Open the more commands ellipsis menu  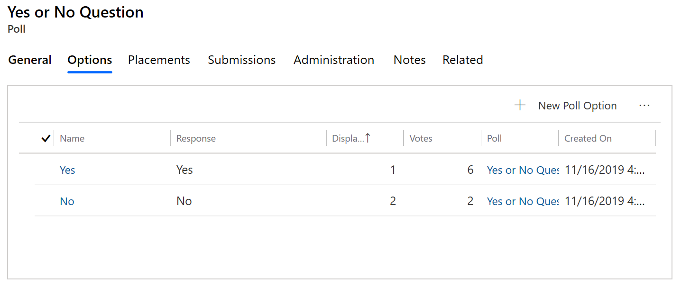click(644, 106)
